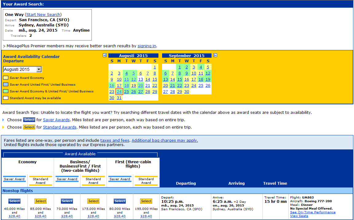Select Business Saver Award for 70,000 miles
Image resolution: width=354 pixels, height=220 pixels.
click(x=67, y=201)
